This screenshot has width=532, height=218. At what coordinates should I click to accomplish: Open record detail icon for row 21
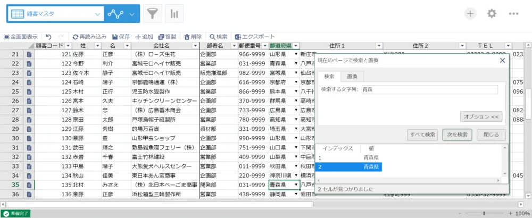30,54
